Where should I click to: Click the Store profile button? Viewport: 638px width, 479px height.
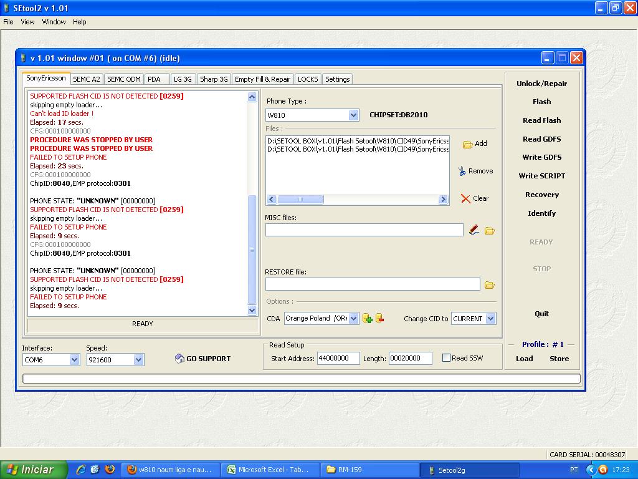(x=559, y=359)
